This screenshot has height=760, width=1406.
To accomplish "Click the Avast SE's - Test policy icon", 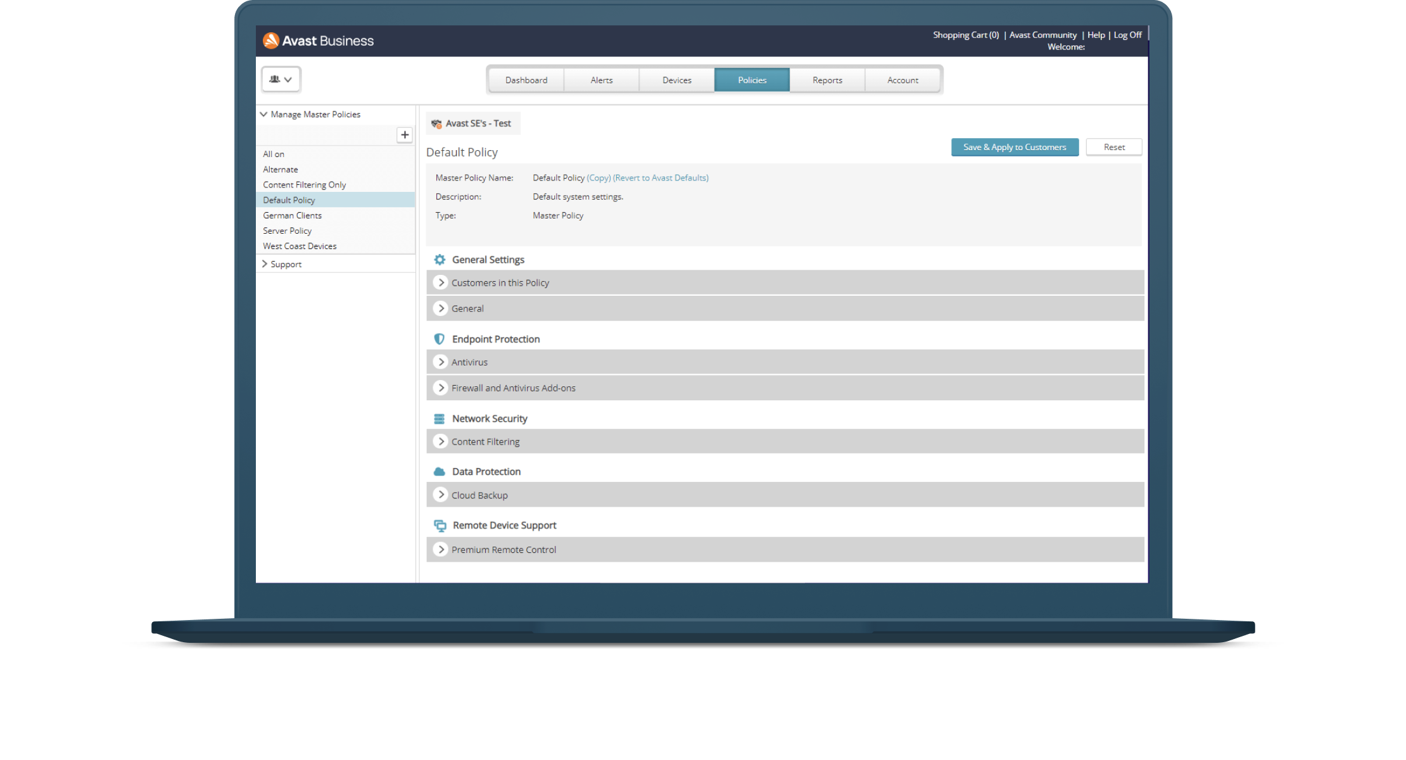I will [437, 123].
